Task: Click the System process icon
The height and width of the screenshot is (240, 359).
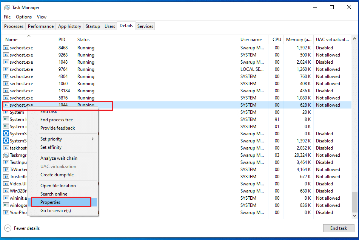Action: coord(6,112)
